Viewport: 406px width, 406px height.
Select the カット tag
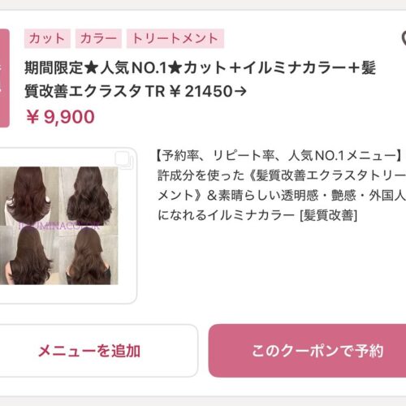(x=47, y=38)
